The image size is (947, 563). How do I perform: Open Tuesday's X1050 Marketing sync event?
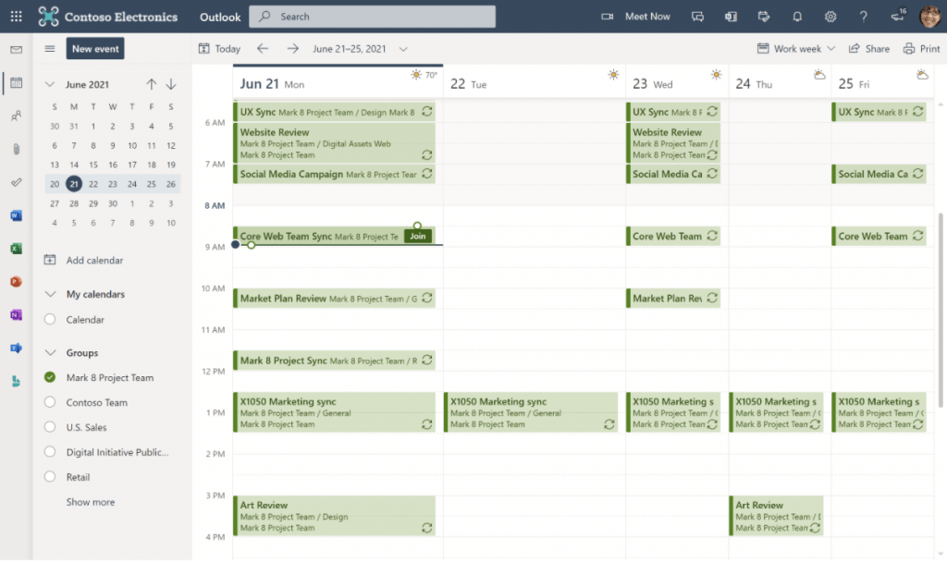pos(532,412)
